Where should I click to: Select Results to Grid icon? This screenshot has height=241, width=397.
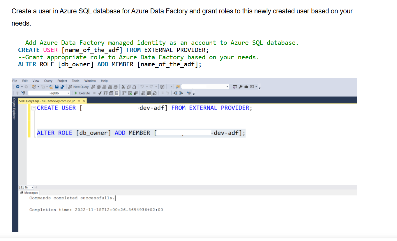pyautogui.click(x=149, y=93)
